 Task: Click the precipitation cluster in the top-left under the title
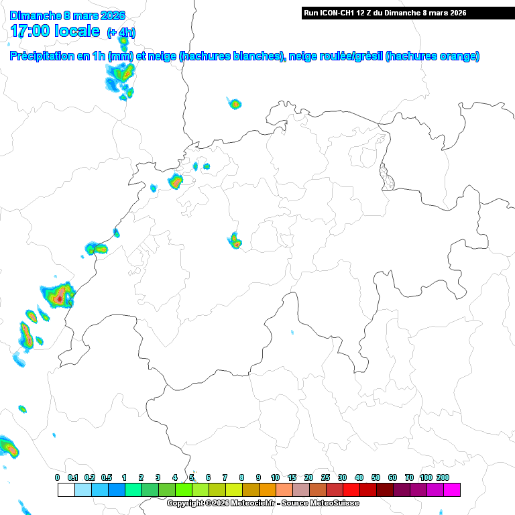[x=119, y=80]
